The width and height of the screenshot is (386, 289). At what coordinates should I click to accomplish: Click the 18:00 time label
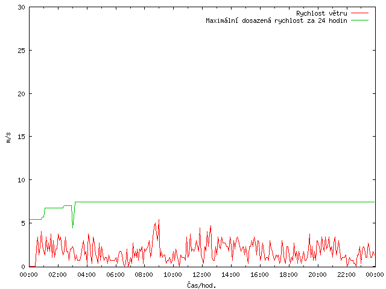pyautogui.click(x=288, y=275)
